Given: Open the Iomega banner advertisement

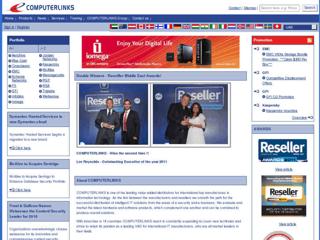Looking at the screenshot, I should tap(160, 52).
